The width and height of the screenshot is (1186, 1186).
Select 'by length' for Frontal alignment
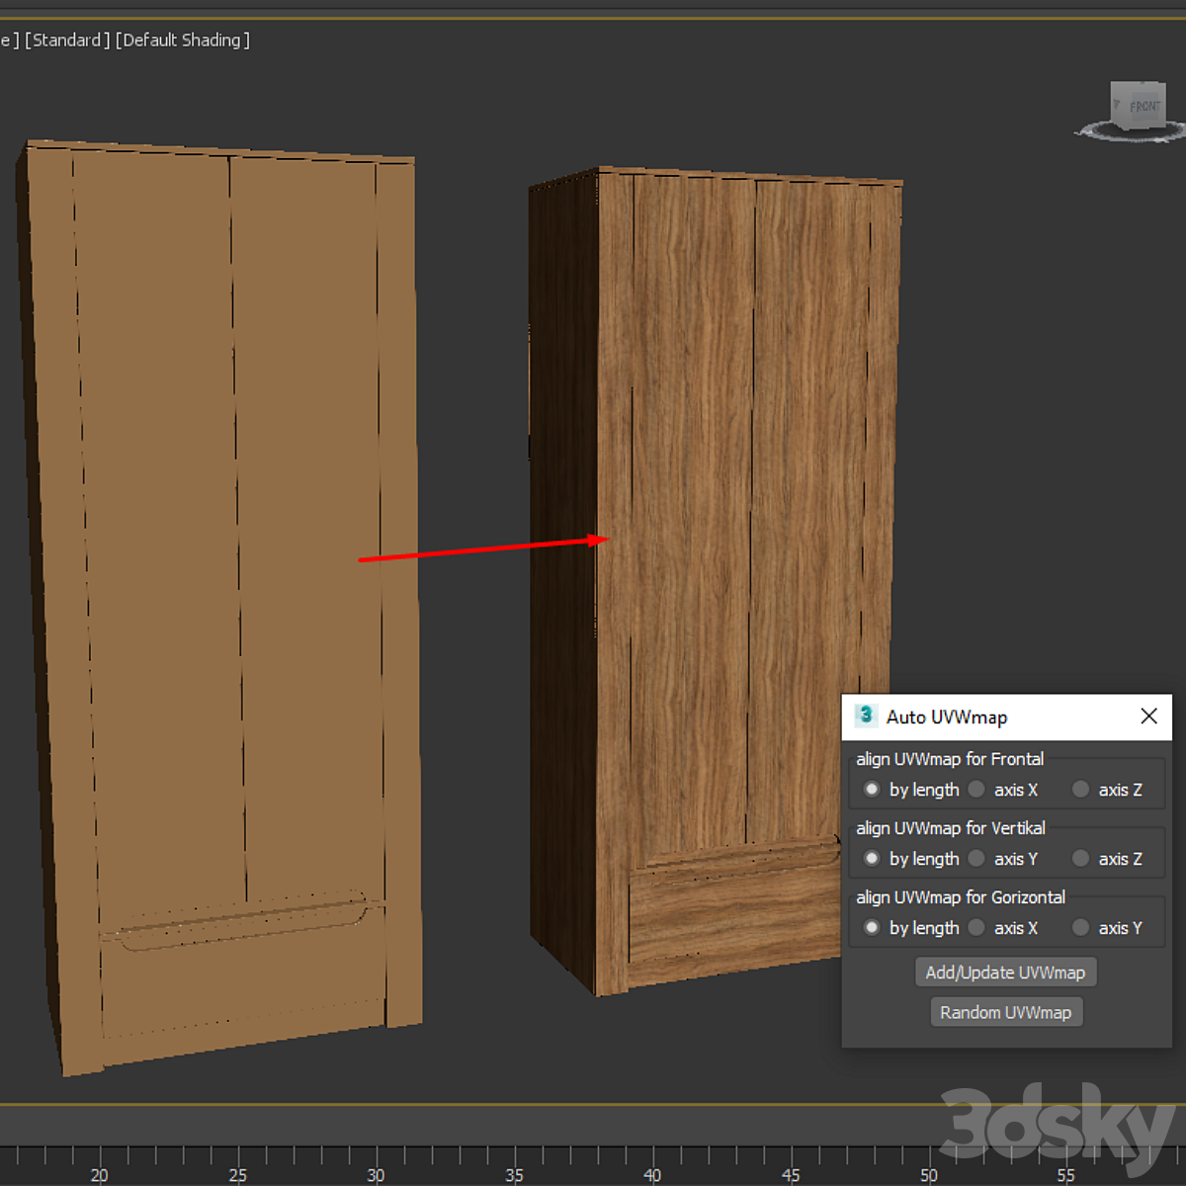[x=872, y=790]
